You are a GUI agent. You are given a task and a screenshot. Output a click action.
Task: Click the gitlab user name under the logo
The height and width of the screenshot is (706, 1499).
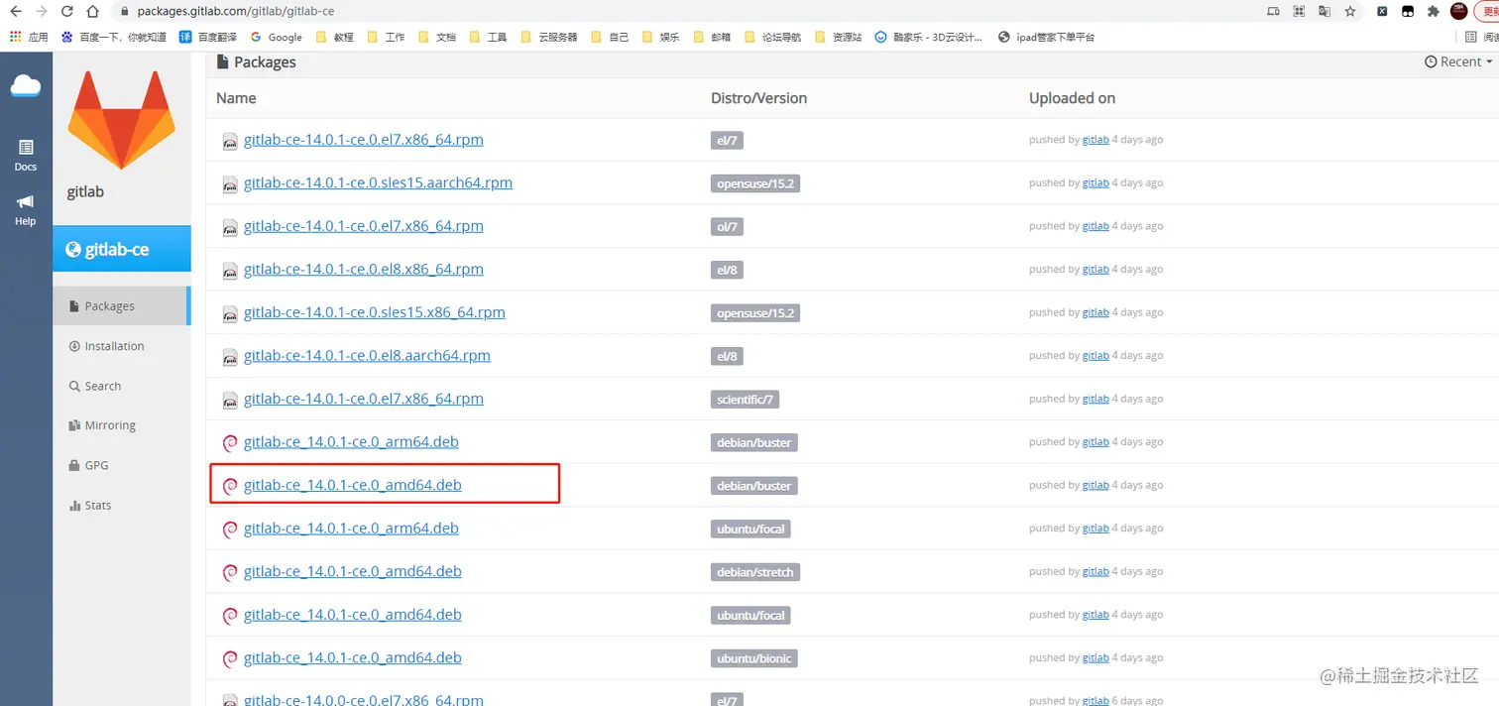pos(85,191)
